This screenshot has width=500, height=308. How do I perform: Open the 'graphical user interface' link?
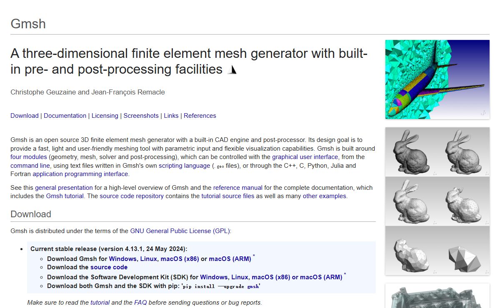pos(305,157)
